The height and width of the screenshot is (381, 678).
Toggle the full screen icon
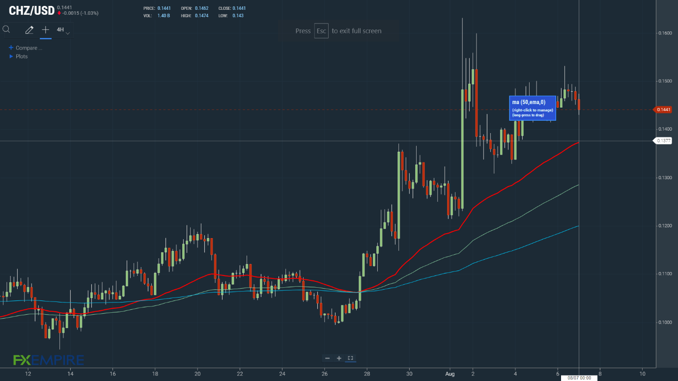pyautogui.click(x=350, y=358)
